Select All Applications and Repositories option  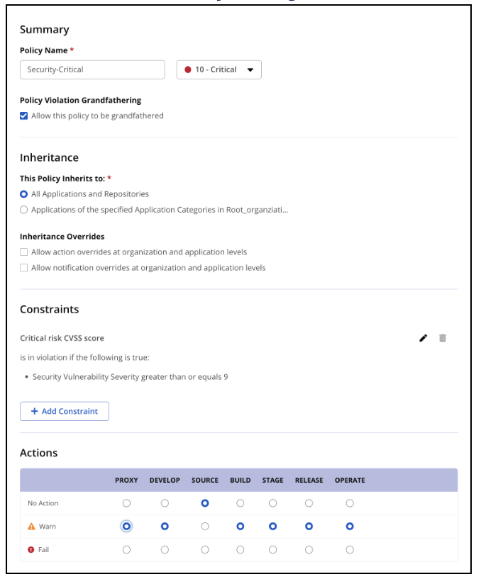(x=24, y=194)
